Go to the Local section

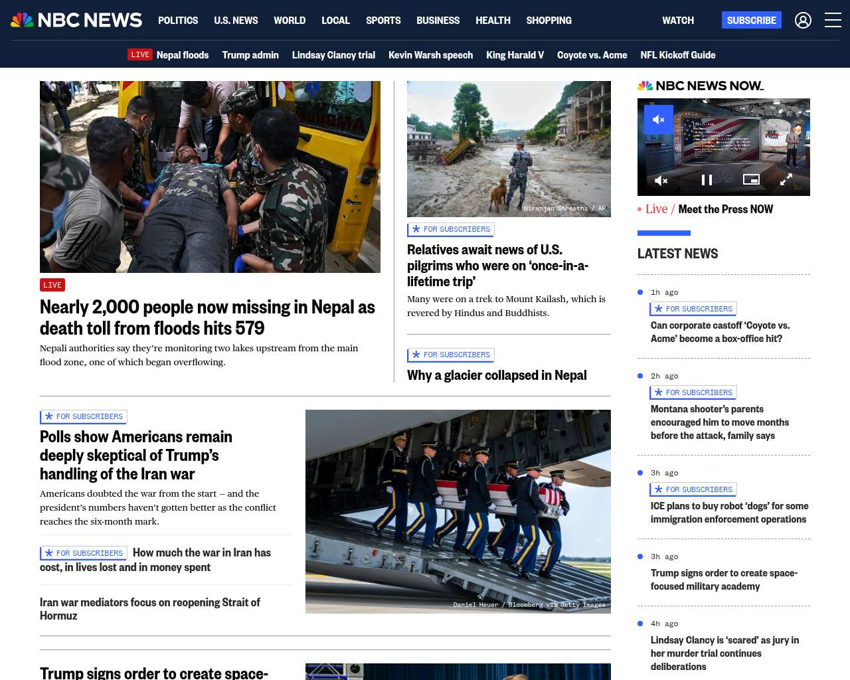click(x=335, y=21)
